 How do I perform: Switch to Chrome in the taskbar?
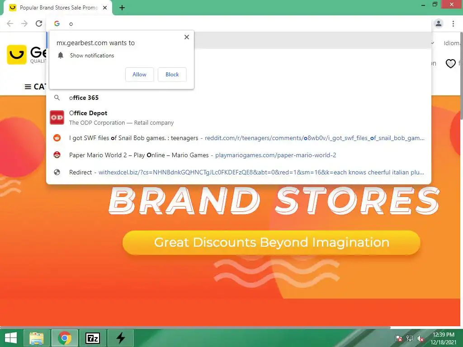65,338
